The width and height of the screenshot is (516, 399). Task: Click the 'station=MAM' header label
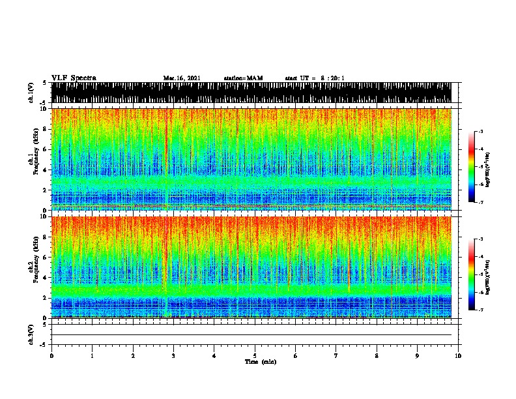click(x=243, y=78)
